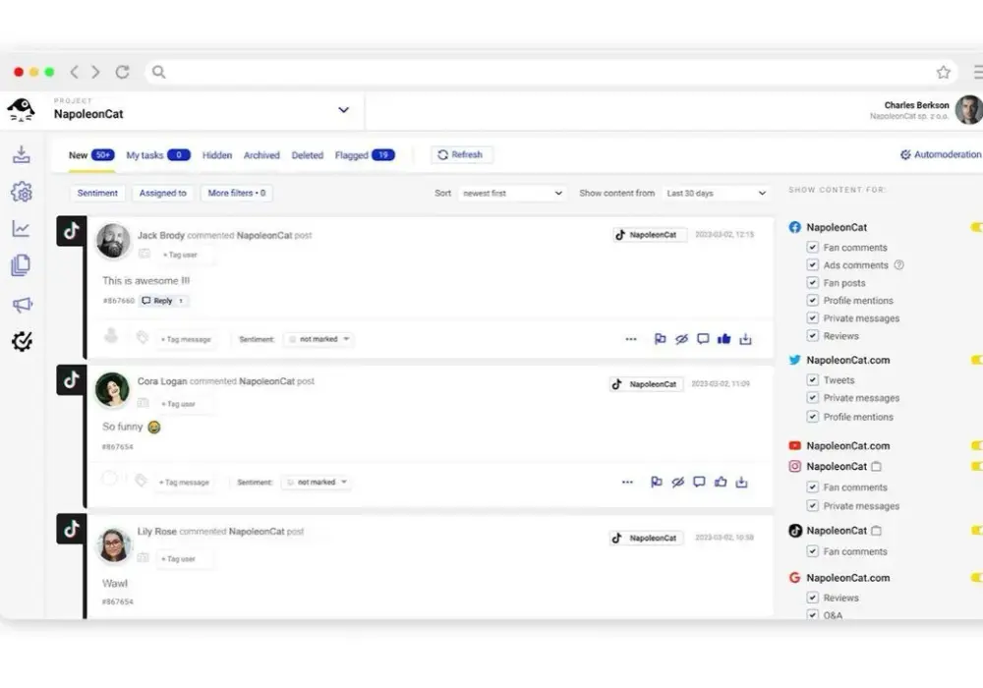Open the reports documents sidebar icon
Screen dimensions: 983x688
tap(22, 265)
